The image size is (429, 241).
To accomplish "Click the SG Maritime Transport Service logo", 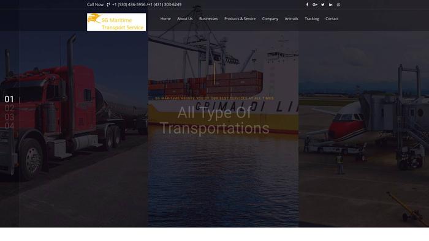I will point(116,22).
